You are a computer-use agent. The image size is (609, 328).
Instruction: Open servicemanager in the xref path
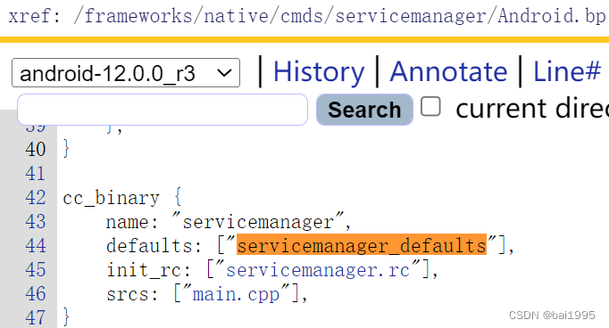(x=411, y=16)
